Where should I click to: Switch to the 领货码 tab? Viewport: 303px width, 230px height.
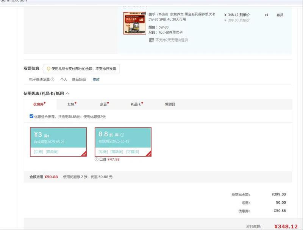[x=170, y=104]
